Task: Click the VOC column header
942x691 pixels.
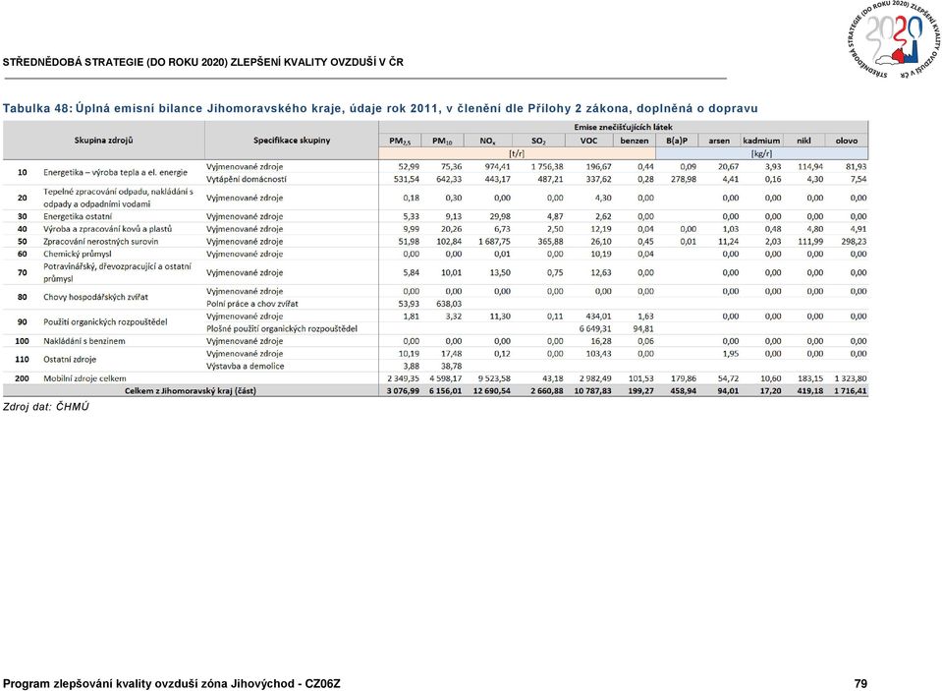Action: [x=588, y=141]
